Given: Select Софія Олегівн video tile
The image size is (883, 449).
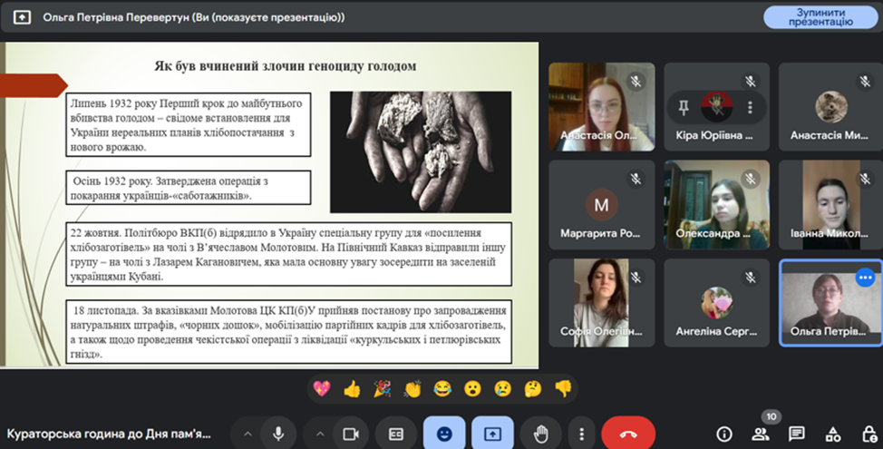Looking at the screenshot, I should coord(602,303).
